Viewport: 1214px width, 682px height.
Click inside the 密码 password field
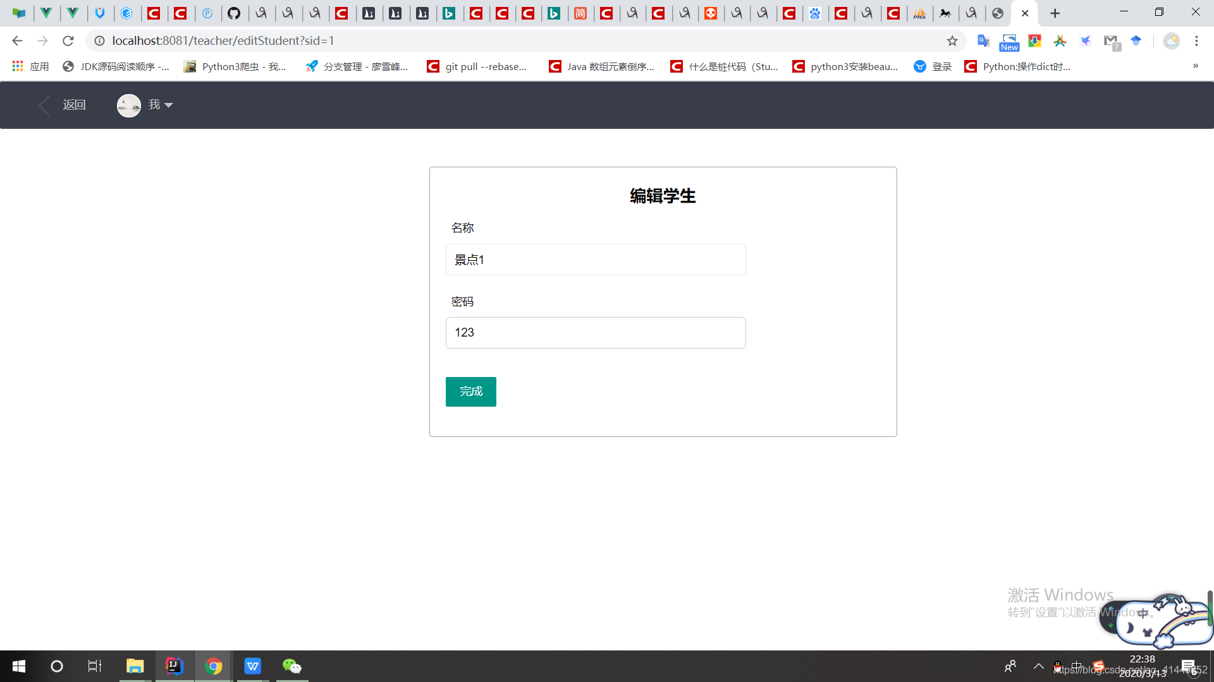[x=596, y=332]
